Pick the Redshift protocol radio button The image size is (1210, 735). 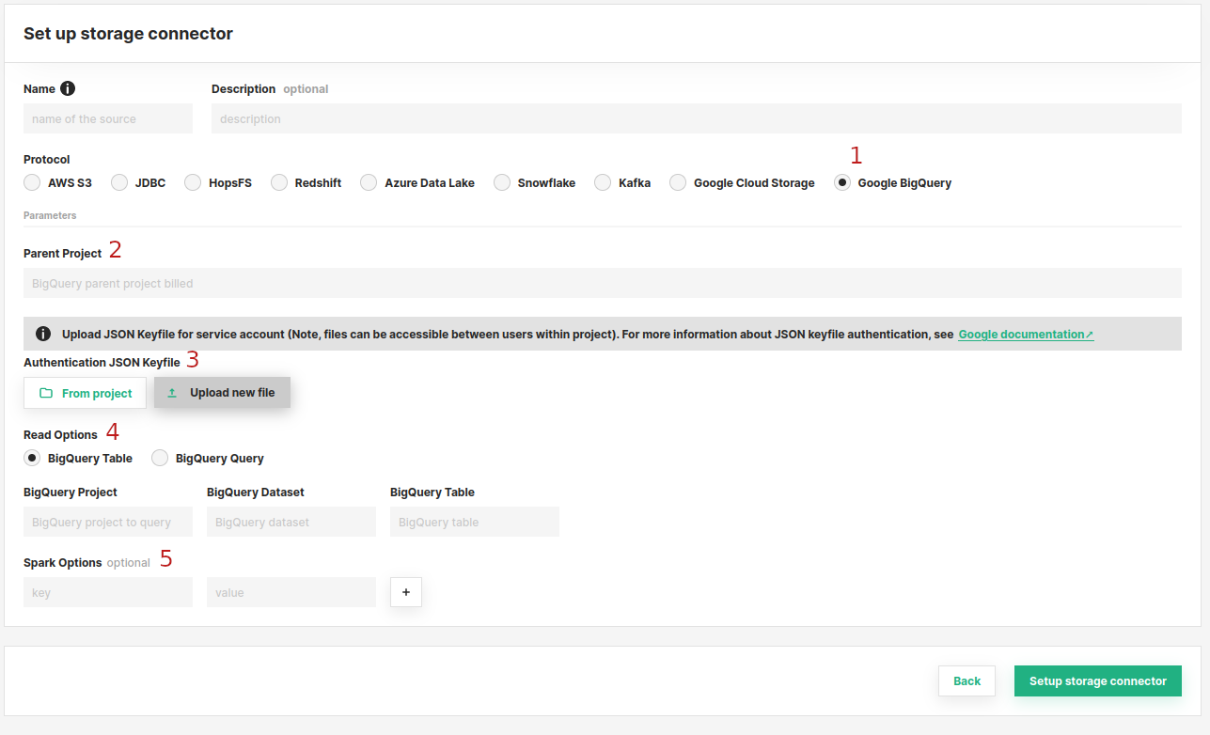tap(279, 182)
